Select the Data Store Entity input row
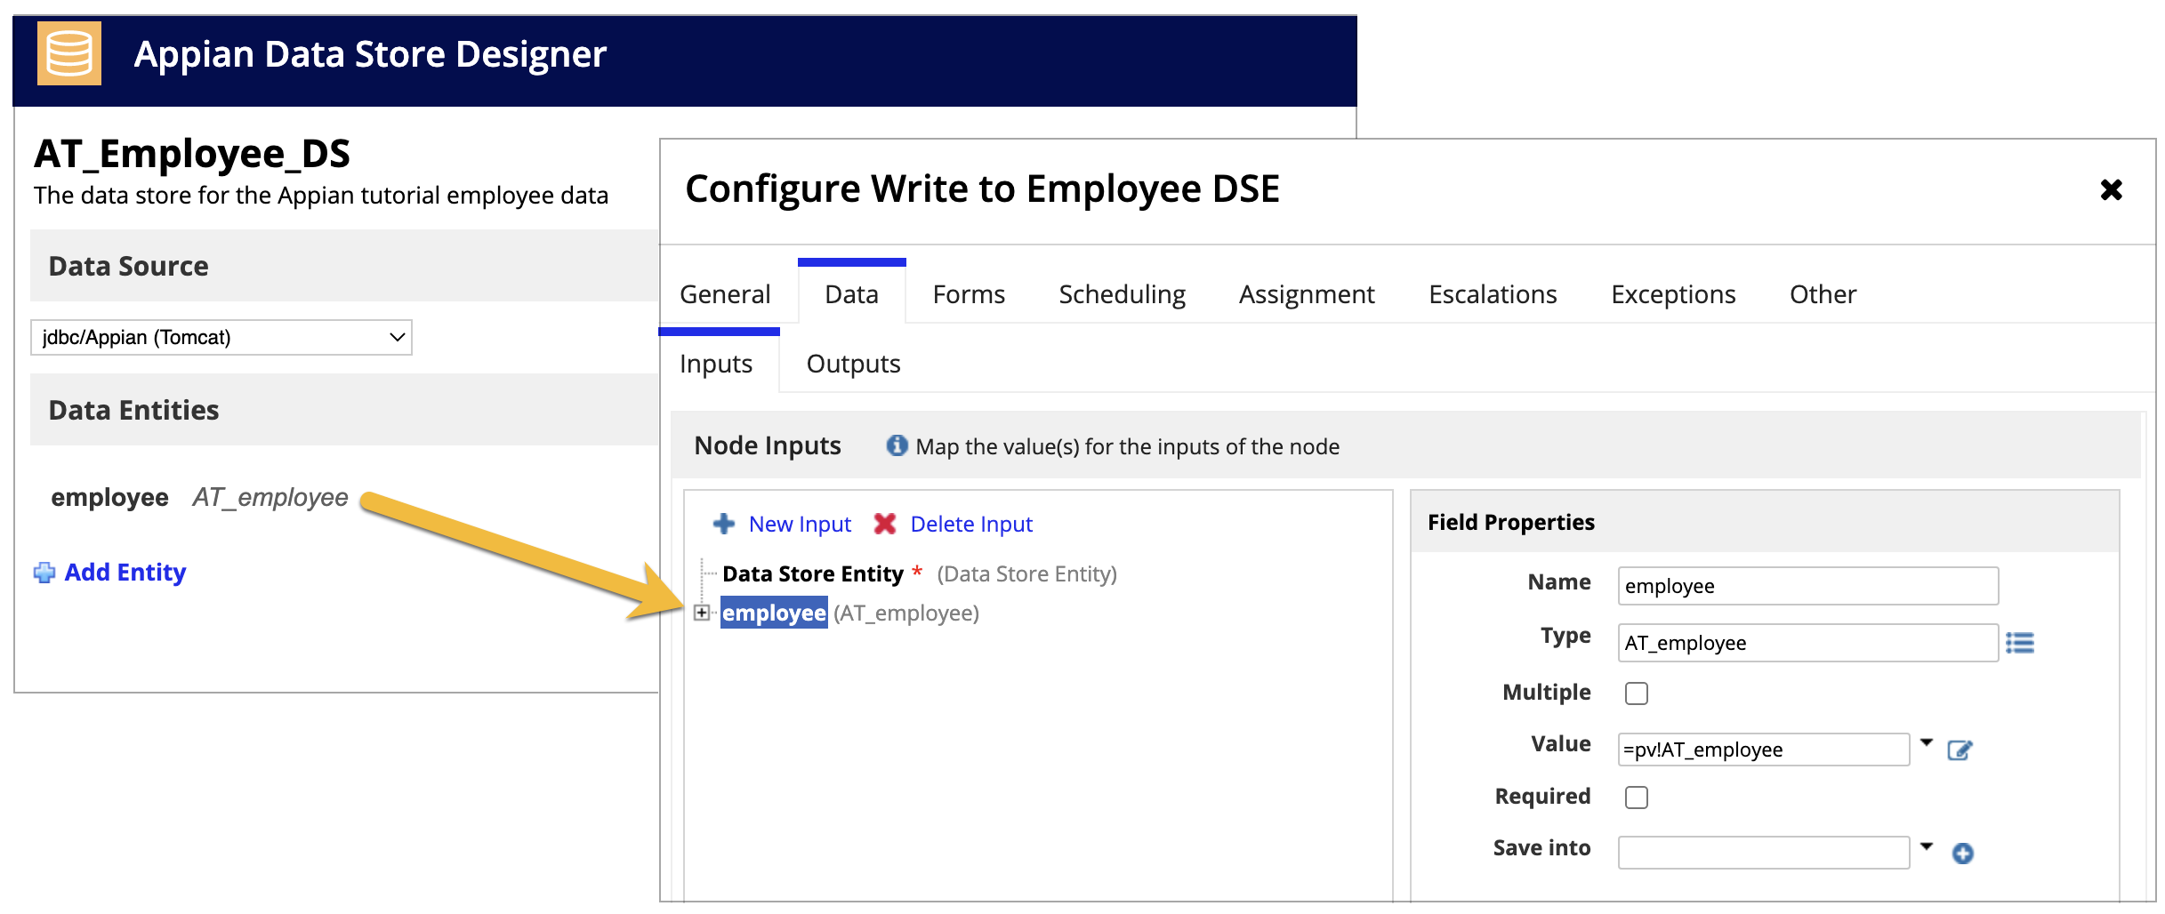Screen dimensions: 2165x914 920,574
